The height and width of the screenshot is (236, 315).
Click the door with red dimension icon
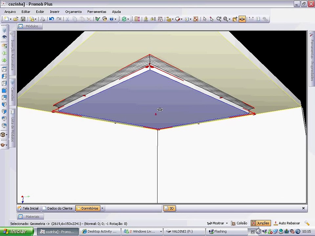pyautogui.click(x=137, y=19)
